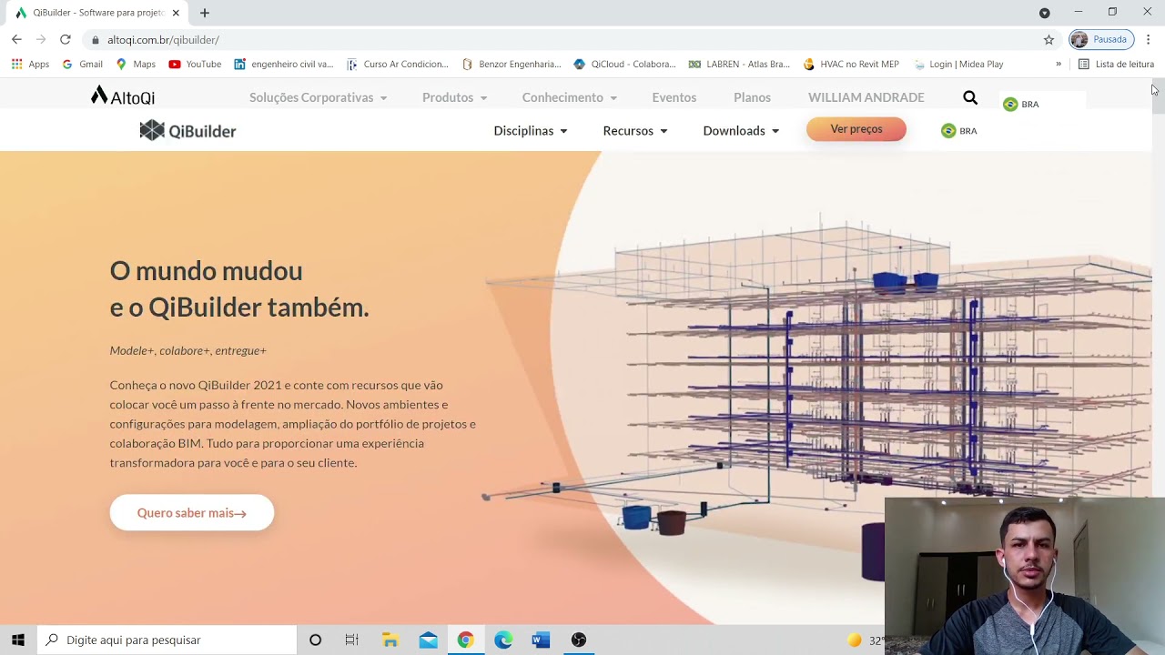Viewport: 1165px width, 655px height.
Task: Open Task View in the taskbar
Action: click(352, 640)
